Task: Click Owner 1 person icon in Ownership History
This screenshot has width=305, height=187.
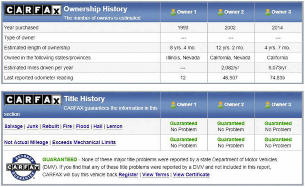Action: click(x=173, y=12)
